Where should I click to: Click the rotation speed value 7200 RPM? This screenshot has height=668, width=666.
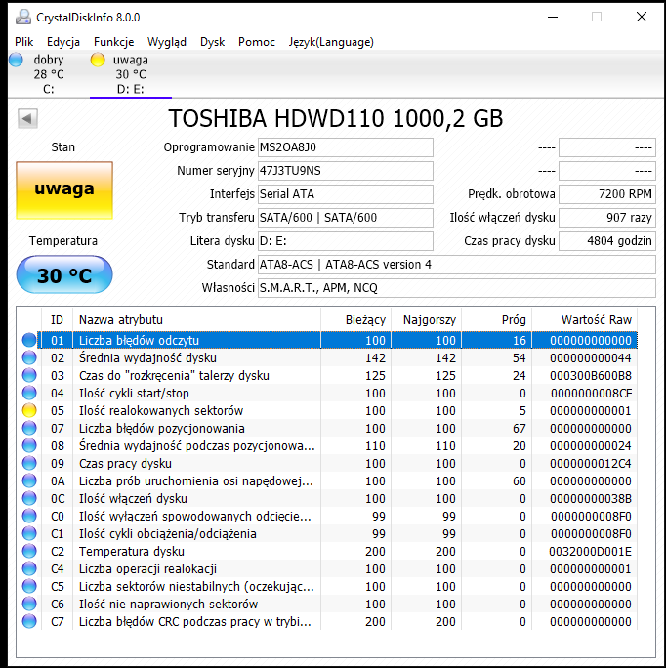[607, 194]
